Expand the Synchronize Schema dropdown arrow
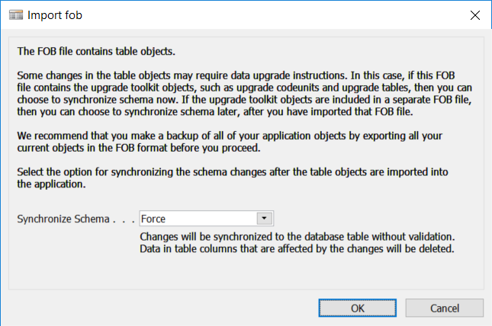492x326 pixels. click(264, 219)
